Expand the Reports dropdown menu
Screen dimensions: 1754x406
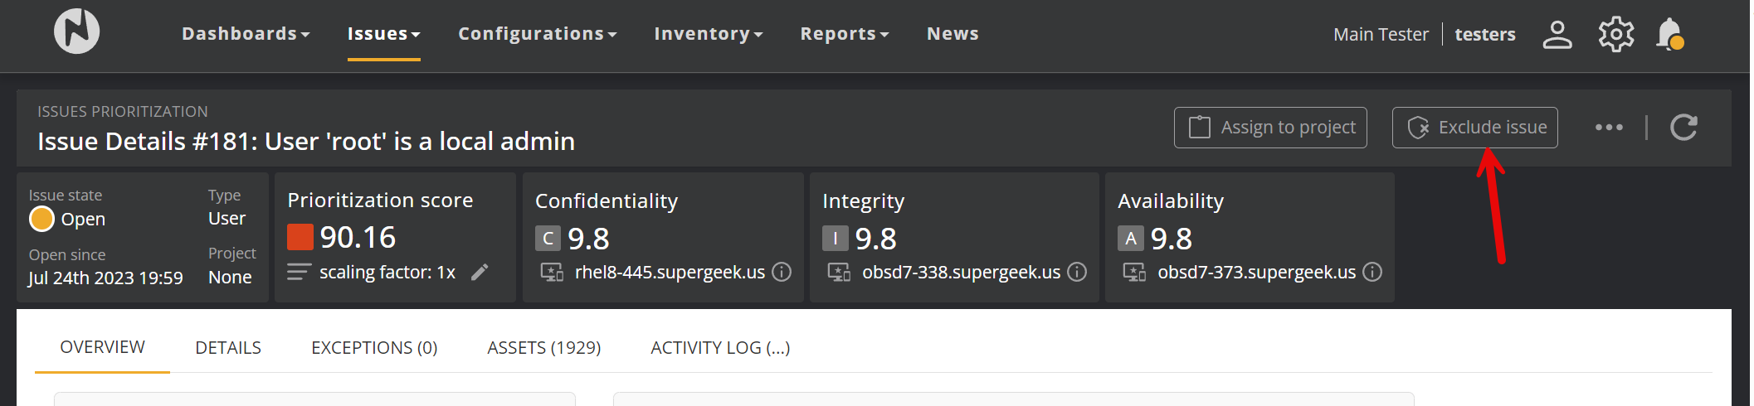844,34
